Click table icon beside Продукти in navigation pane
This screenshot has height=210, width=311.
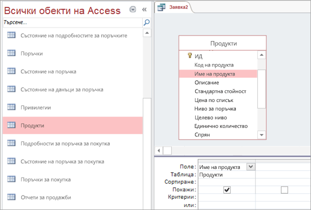click(x=12, y=125)
